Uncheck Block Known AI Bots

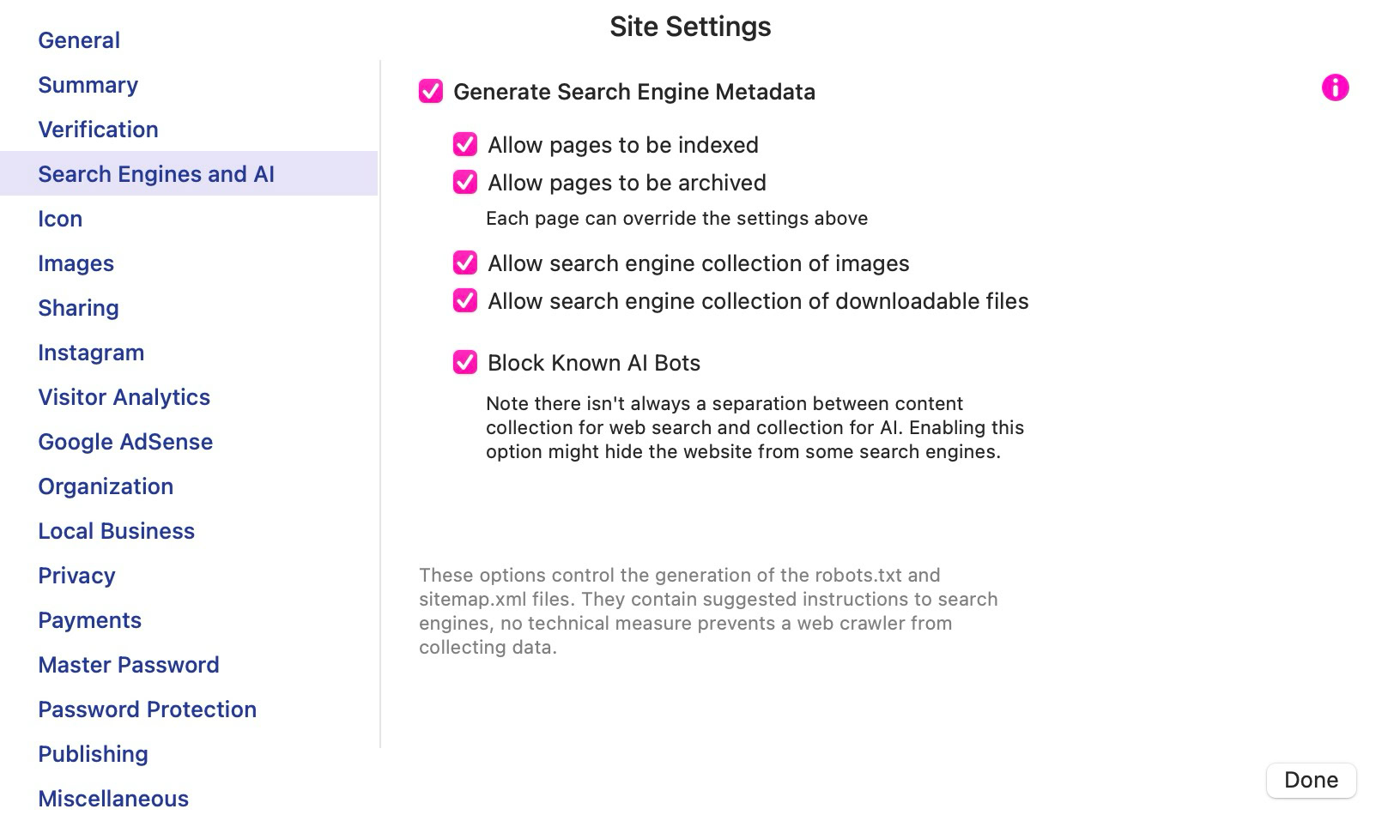465,362
